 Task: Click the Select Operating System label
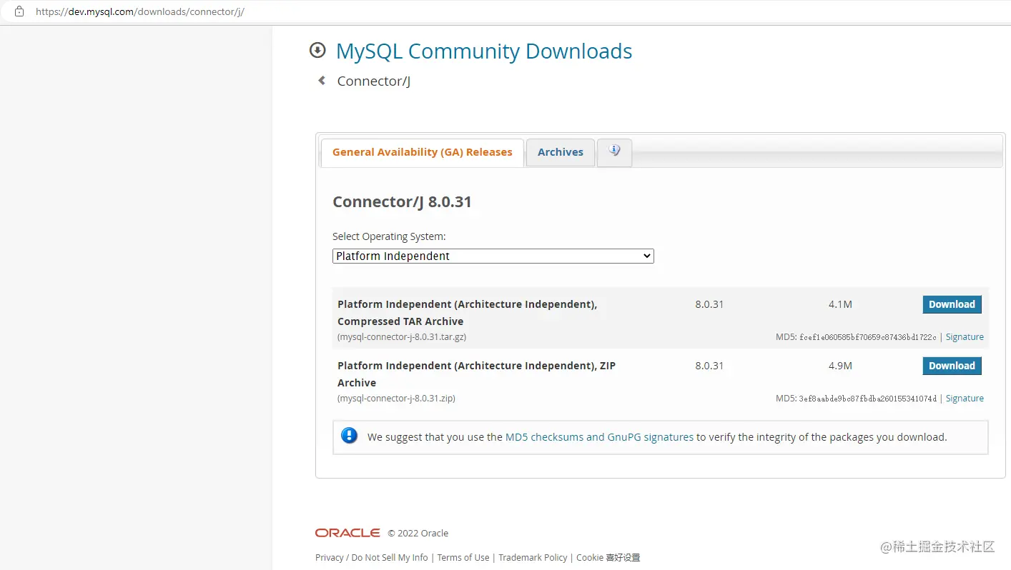click(389, 236)
